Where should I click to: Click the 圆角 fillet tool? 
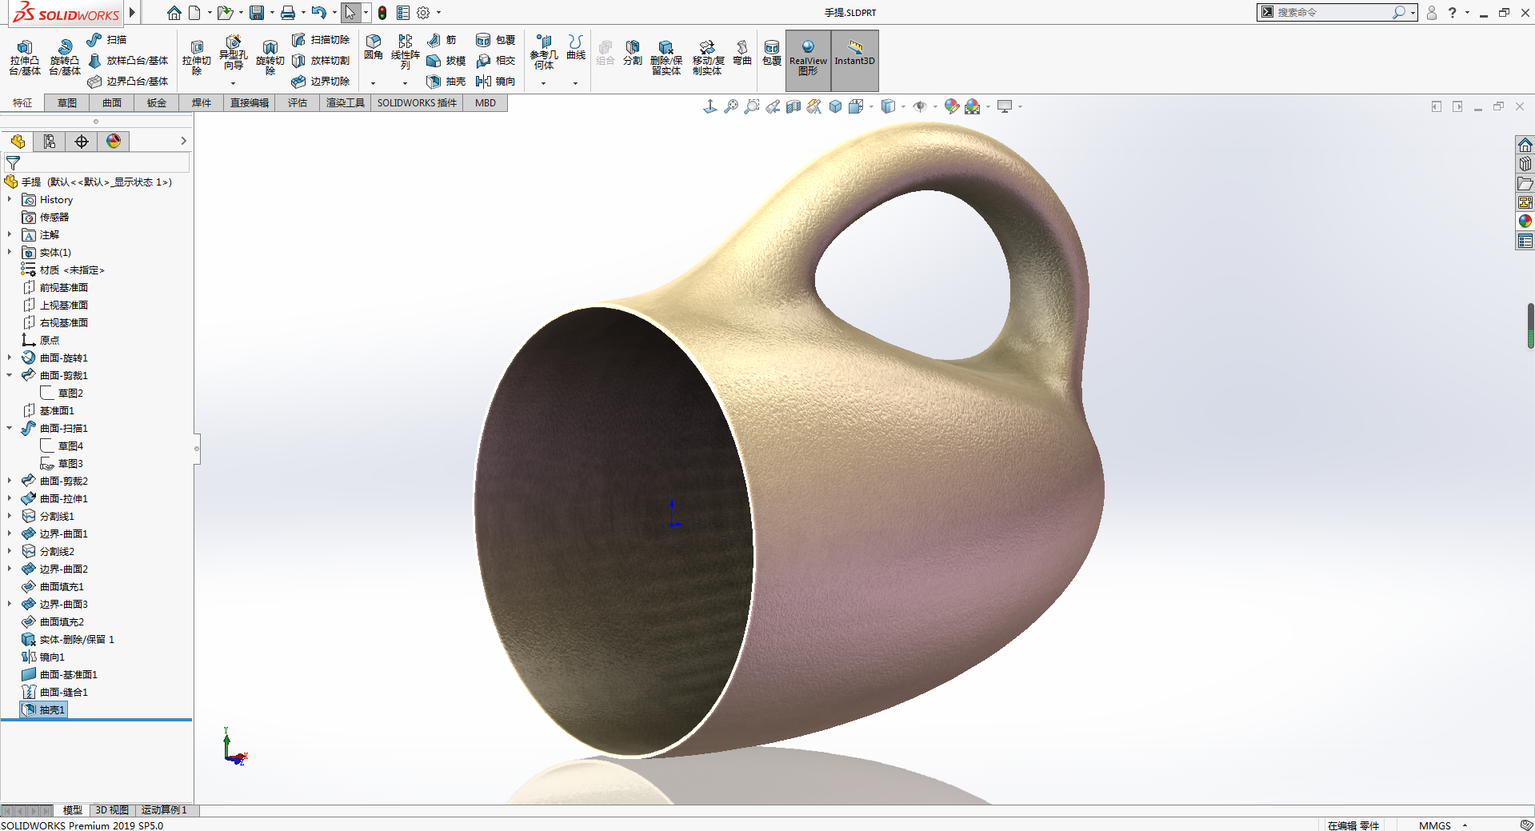[x=373, y=47]
